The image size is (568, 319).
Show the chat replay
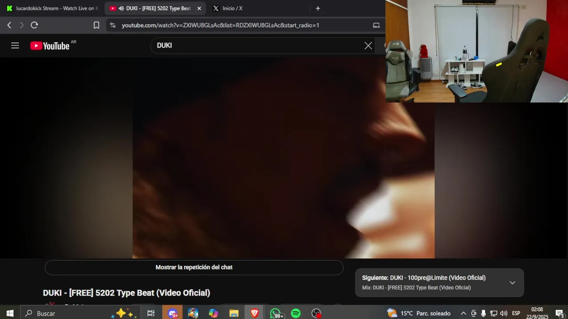[194, 267]
